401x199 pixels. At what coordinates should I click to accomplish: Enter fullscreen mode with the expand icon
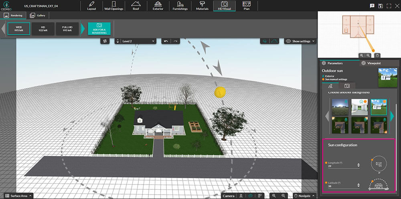point(389,6)
